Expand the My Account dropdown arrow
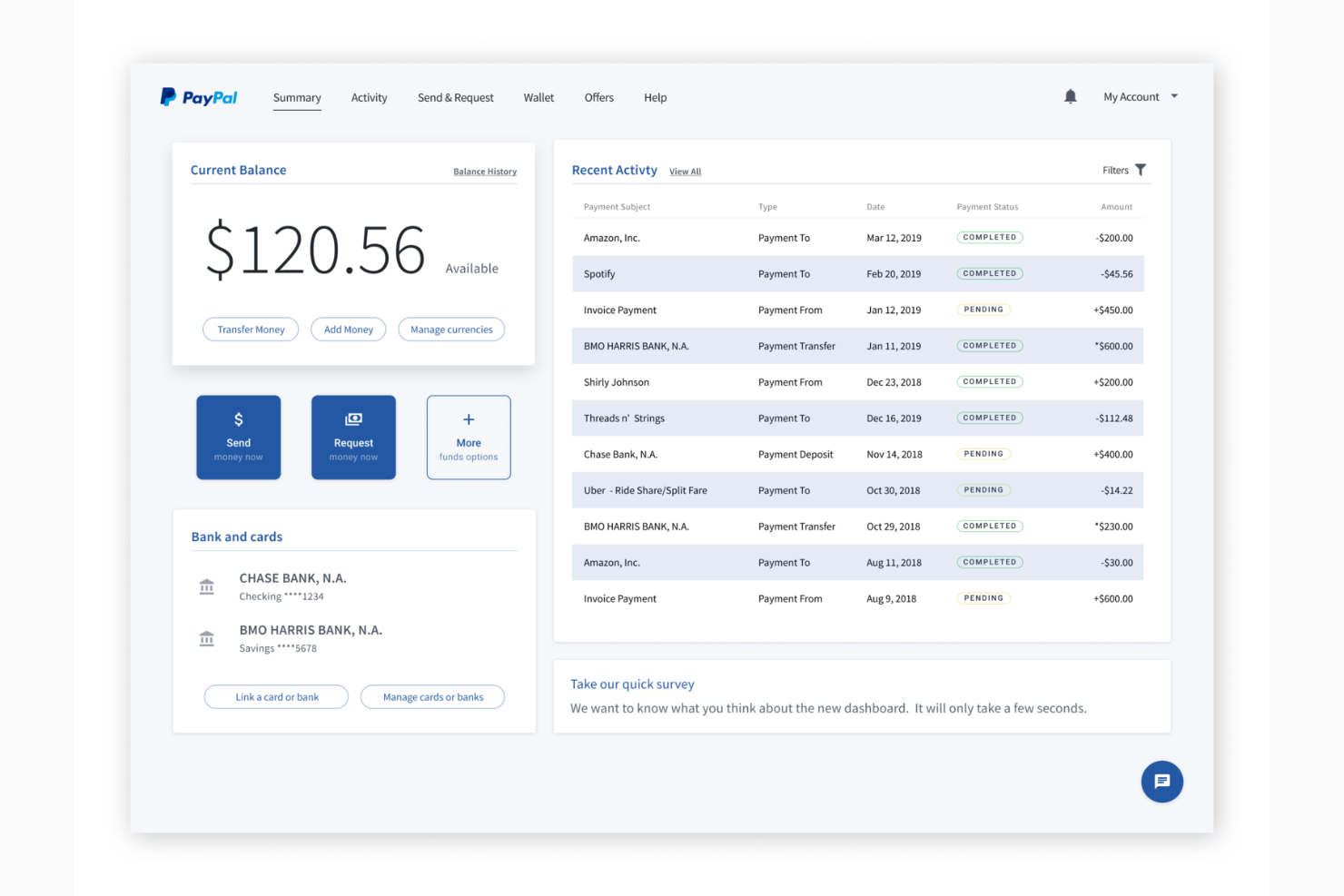Image resolution: width=1344 pixels, height=896 pixels. [x=1174, y=96]
